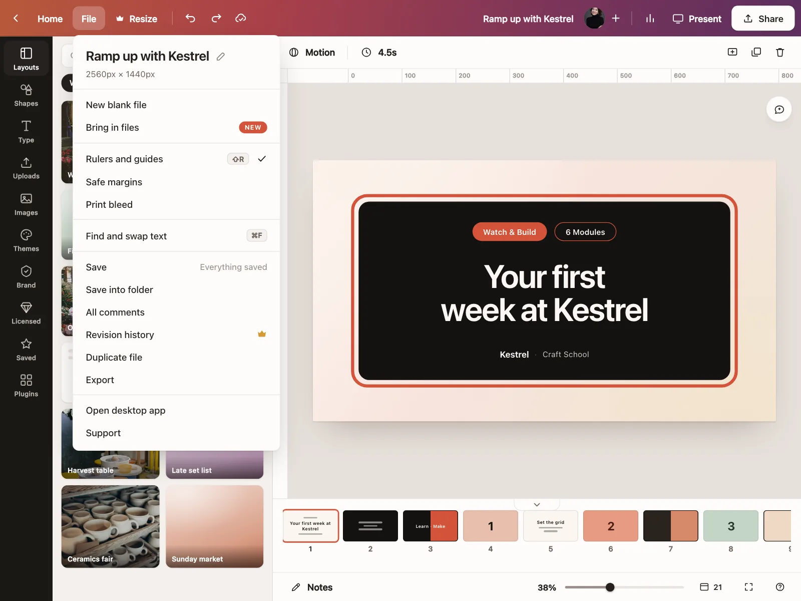Open Revision history
Screen dimensions: 801x601
coord(176,335)
